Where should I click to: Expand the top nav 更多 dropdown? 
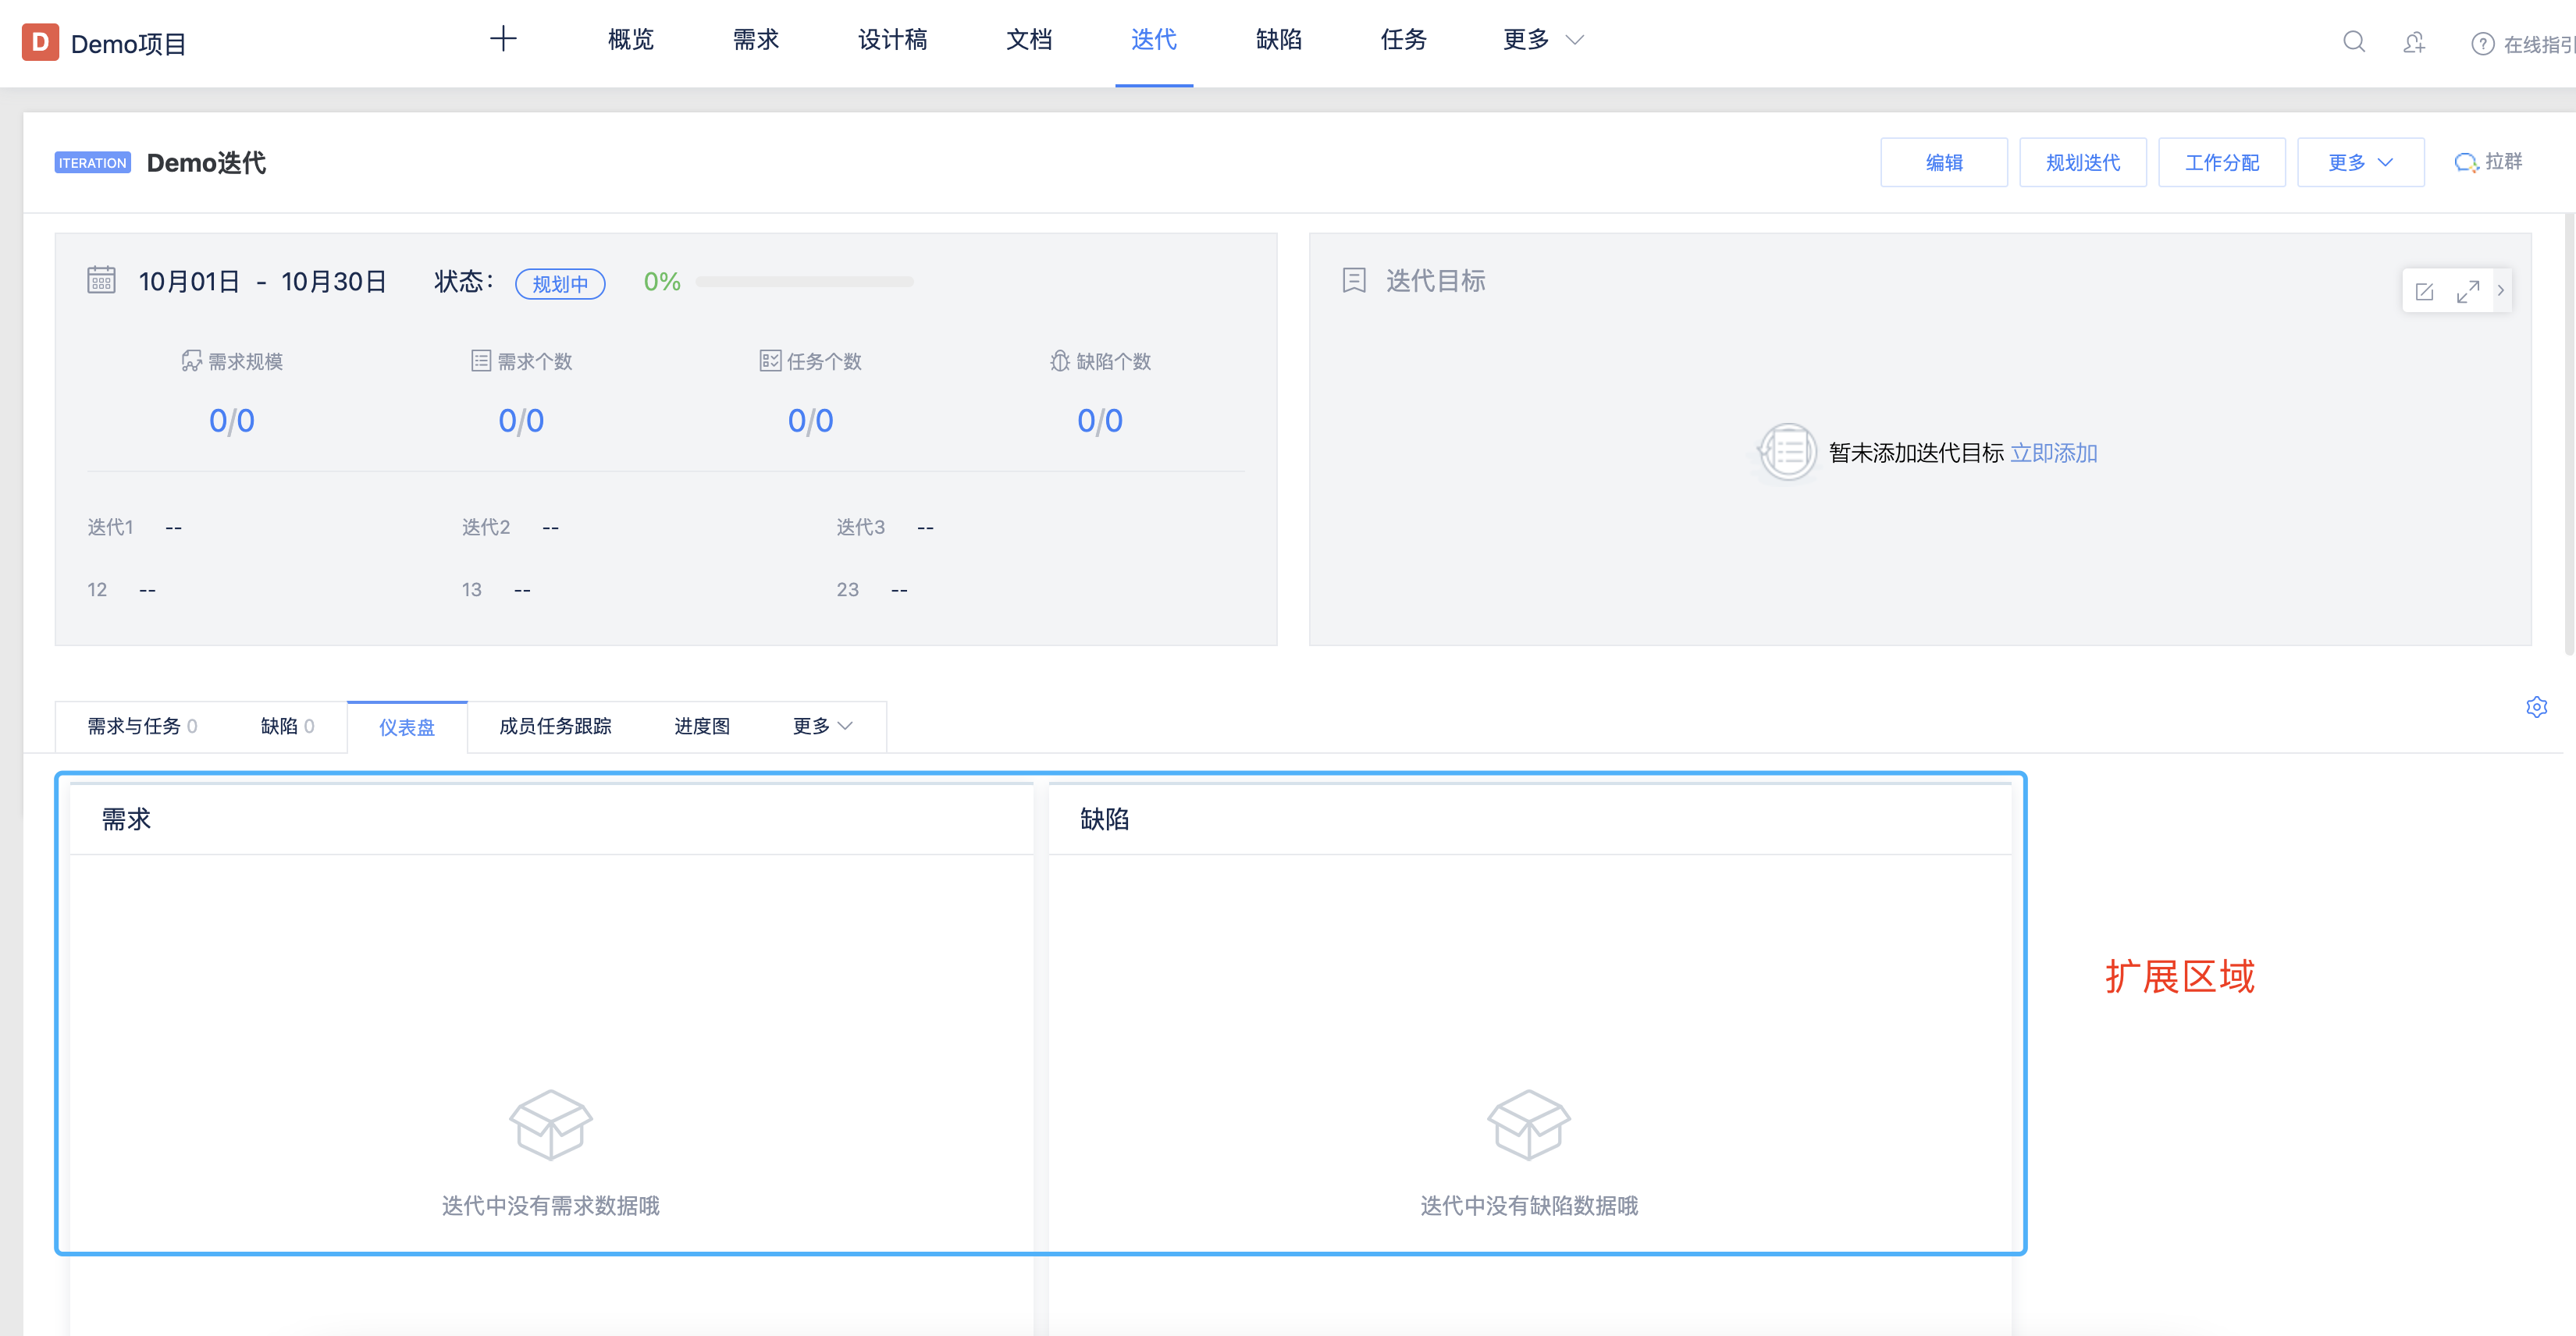[x=1543, y=40]
